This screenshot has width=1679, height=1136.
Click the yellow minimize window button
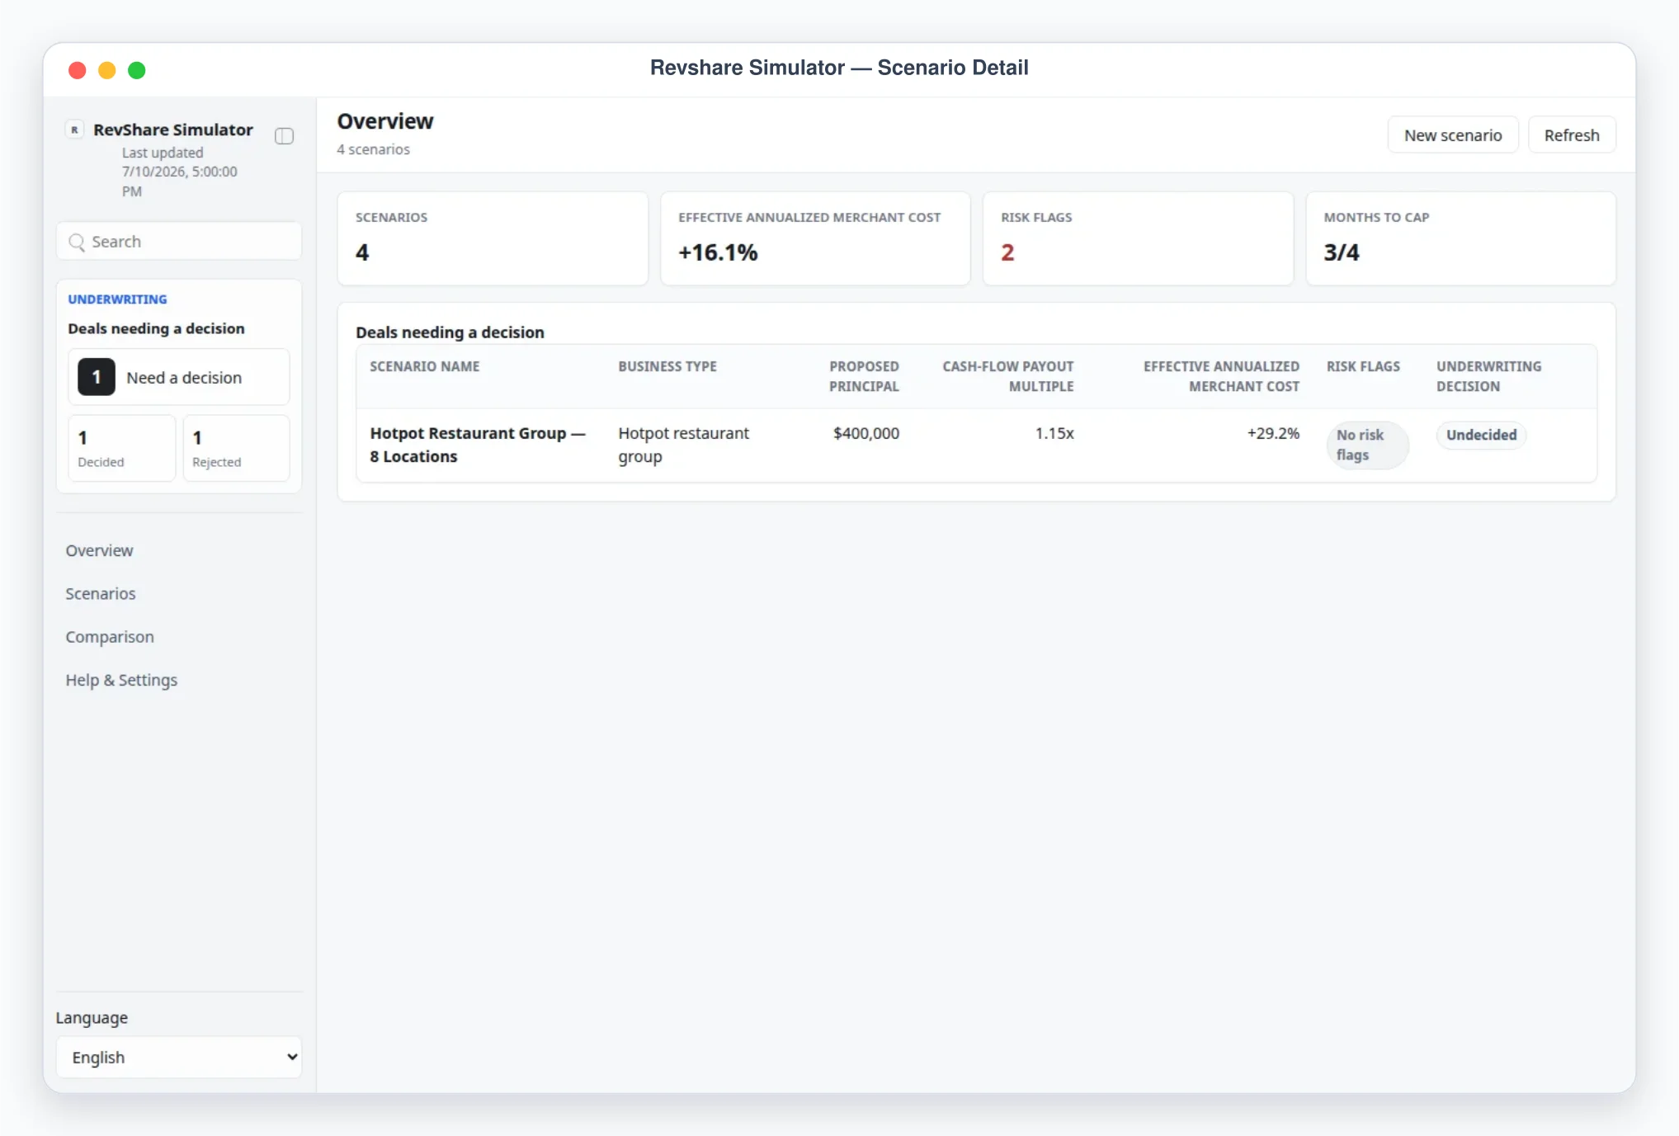coord(107,70)
